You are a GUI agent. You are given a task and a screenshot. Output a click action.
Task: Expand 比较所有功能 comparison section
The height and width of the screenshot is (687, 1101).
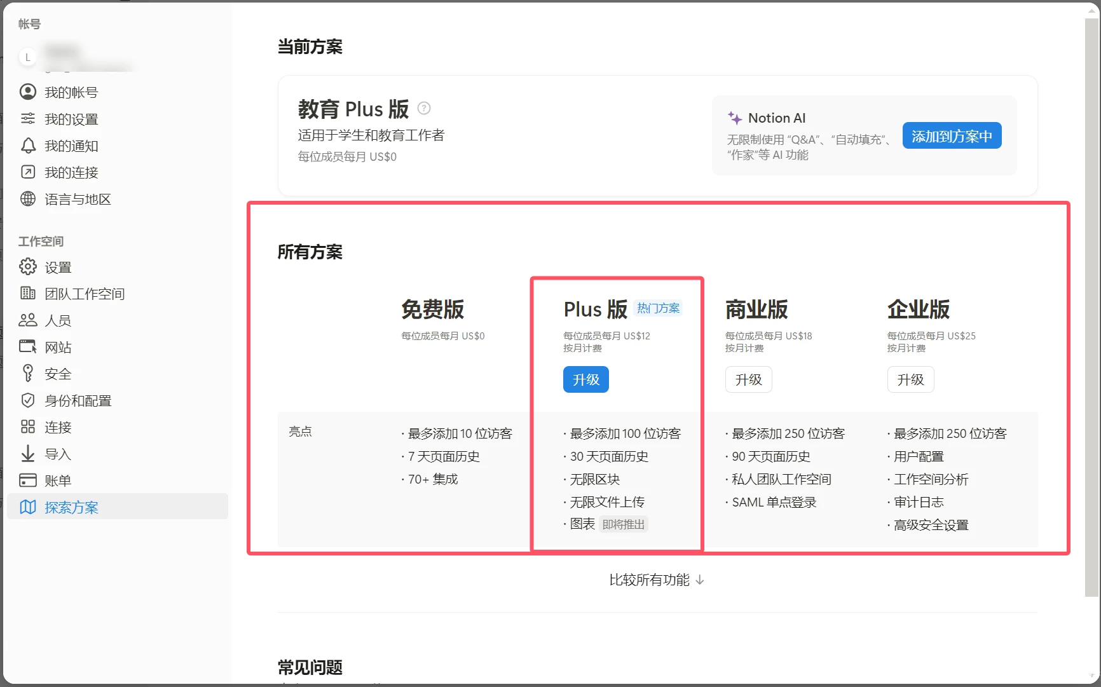656,580
